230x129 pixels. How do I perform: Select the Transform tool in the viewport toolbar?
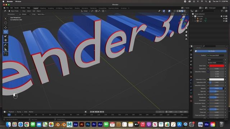pyautogui.click(x=6, y=40)
